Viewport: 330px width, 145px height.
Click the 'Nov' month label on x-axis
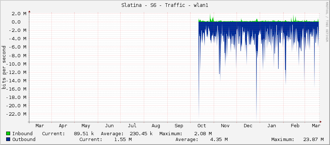(x=225, y=126)
